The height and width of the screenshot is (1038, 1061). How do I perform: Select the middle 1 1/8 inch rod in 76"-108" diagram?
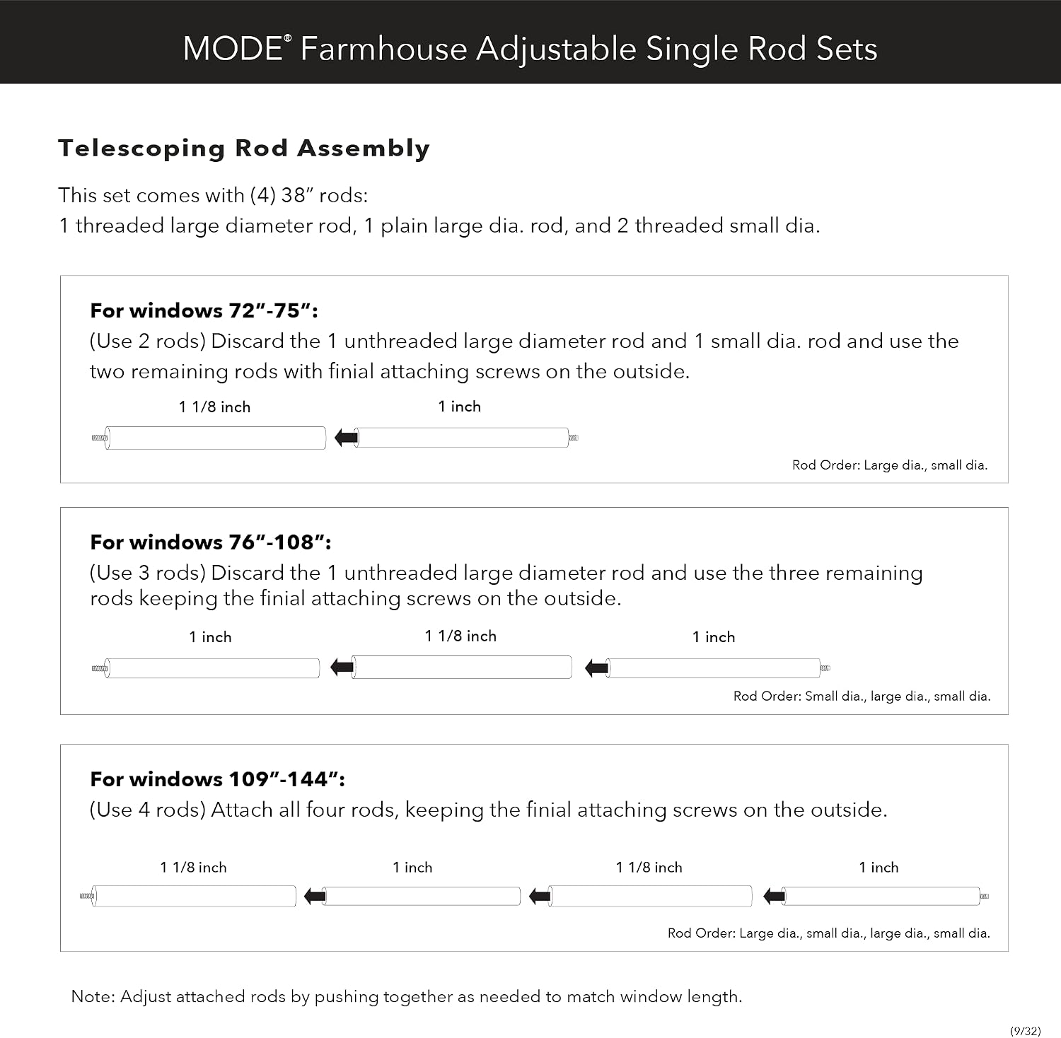point(462,667)
